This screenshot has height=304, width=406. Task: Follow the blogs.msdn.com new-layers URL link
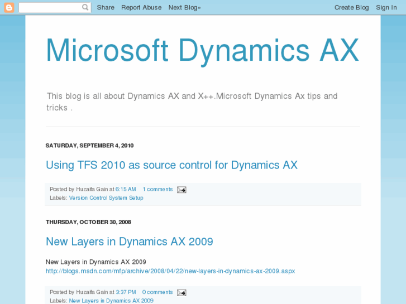coord(170,271)
